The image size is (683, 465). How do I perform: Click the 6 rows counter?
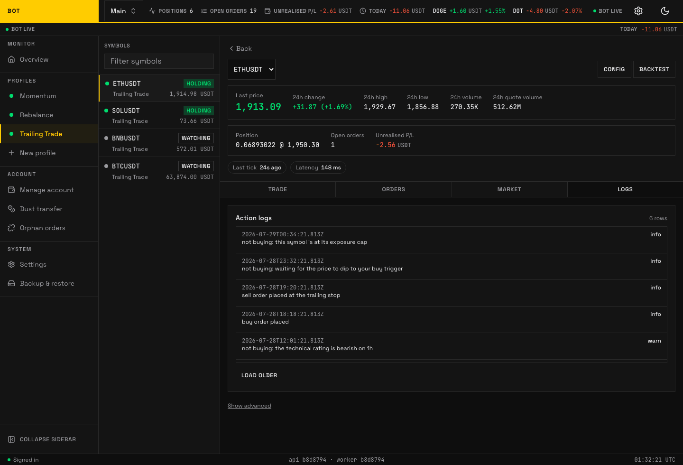(x=658, y=218)
